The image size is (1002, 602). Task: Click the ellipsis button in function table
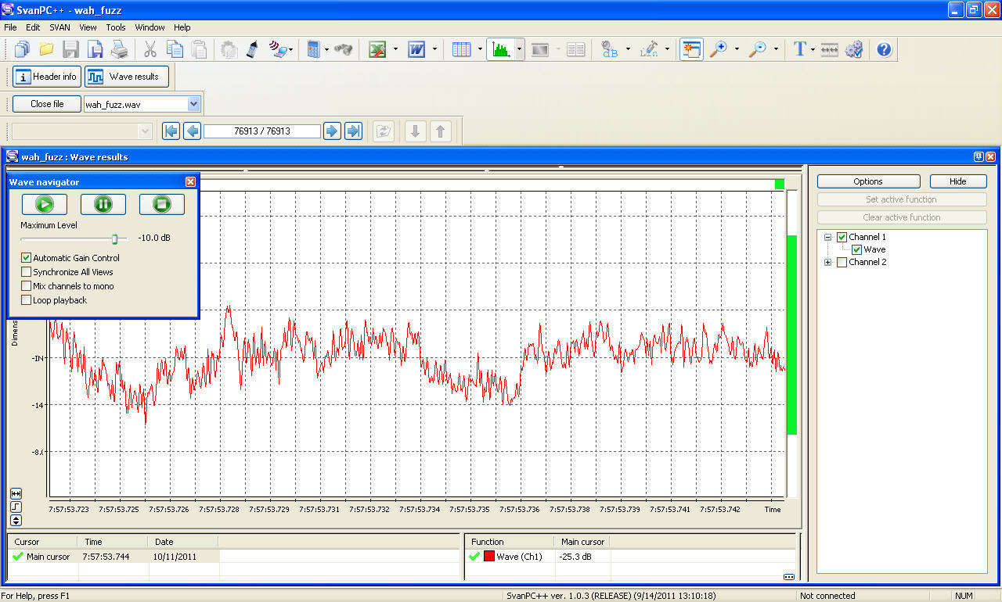[x=788, y=577]
